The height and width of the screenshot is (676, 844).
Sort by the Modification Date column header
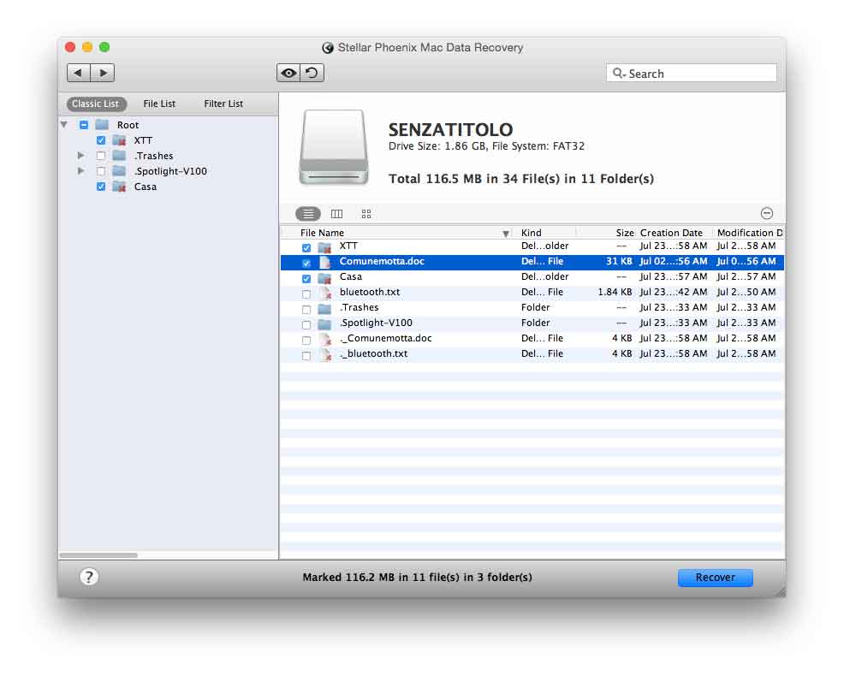click(748, 233)
